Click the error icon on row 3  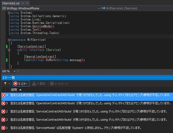(x=3, y=120)
